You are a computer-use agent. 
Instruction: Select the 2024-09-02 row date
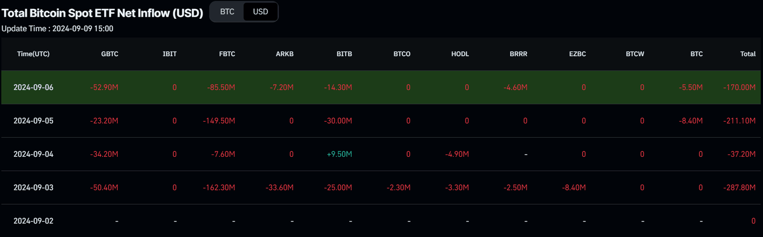pyautogui.click(x=33, y=221)
